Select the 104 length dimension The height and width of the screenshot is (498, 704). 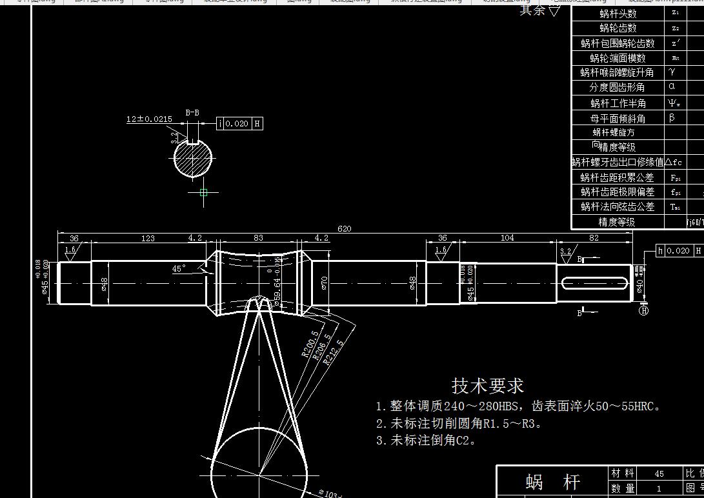point(507,238)
